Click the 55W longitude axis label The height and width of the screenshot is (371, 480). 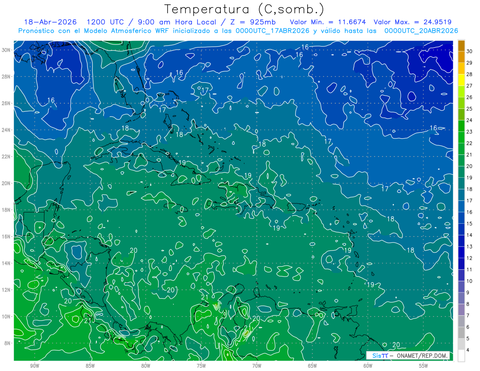(x=424, y=365)
